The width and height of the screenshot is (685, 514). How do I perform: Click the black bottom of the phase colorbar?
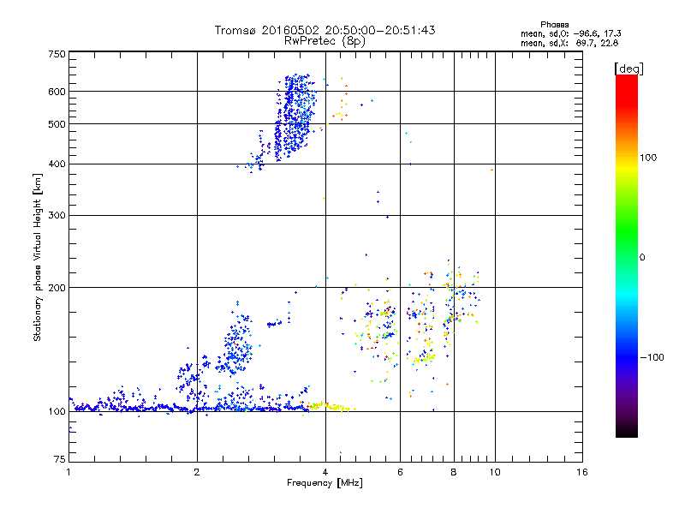(627, 431)
